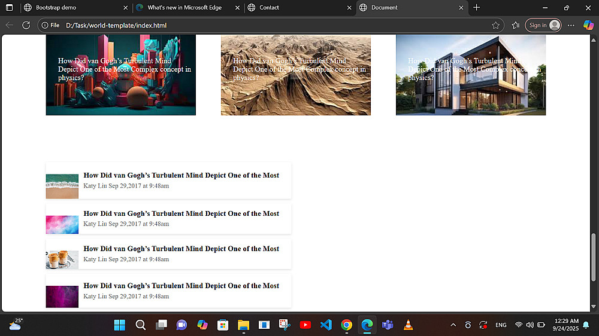
Task: Open Copilot from the taskbar
Action: click(202, 325)
